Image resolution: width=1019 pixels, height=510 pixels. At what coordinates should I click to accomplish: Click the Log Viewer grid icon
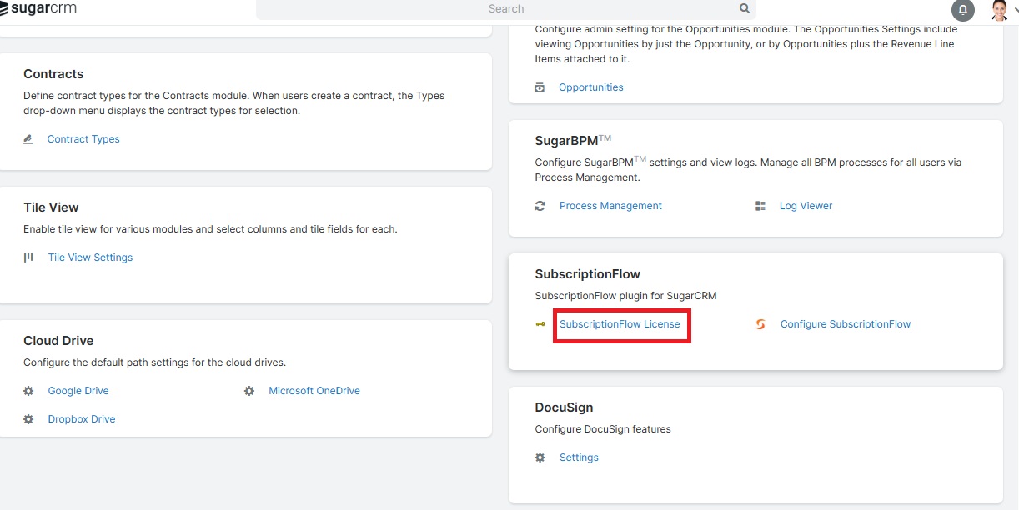pos(760,205)
